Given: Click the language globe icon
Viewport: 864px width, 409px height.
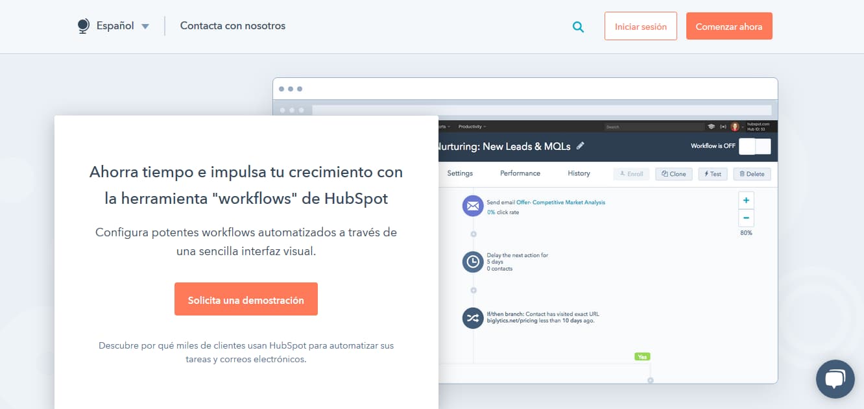Looking at the screenshot, I should tap(83, 25).
